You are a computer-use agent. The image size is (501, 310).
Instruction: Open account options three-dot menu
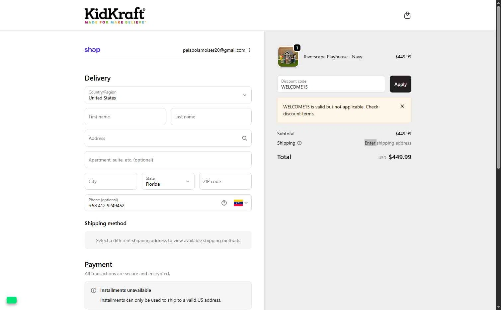[x=249, y=50]
